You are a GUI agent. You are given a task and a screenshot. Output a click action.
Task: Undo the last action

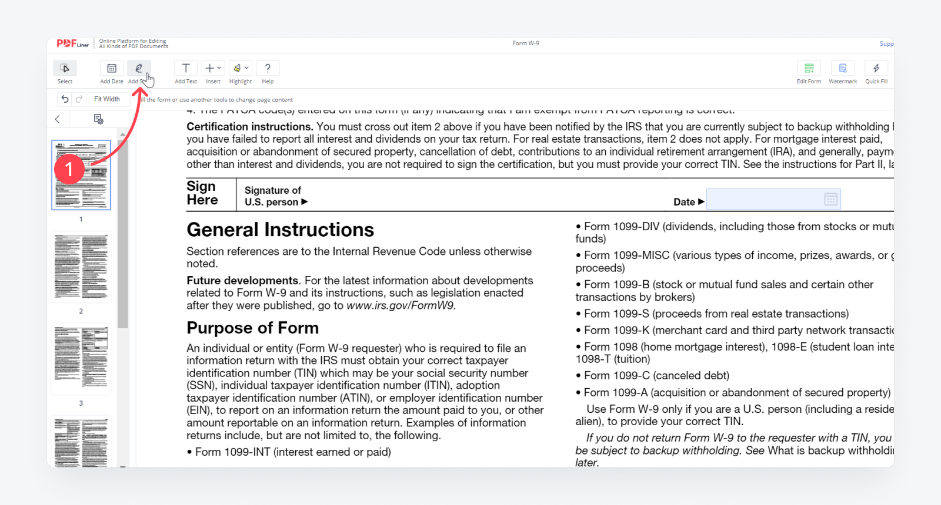[x=65, y=99]
